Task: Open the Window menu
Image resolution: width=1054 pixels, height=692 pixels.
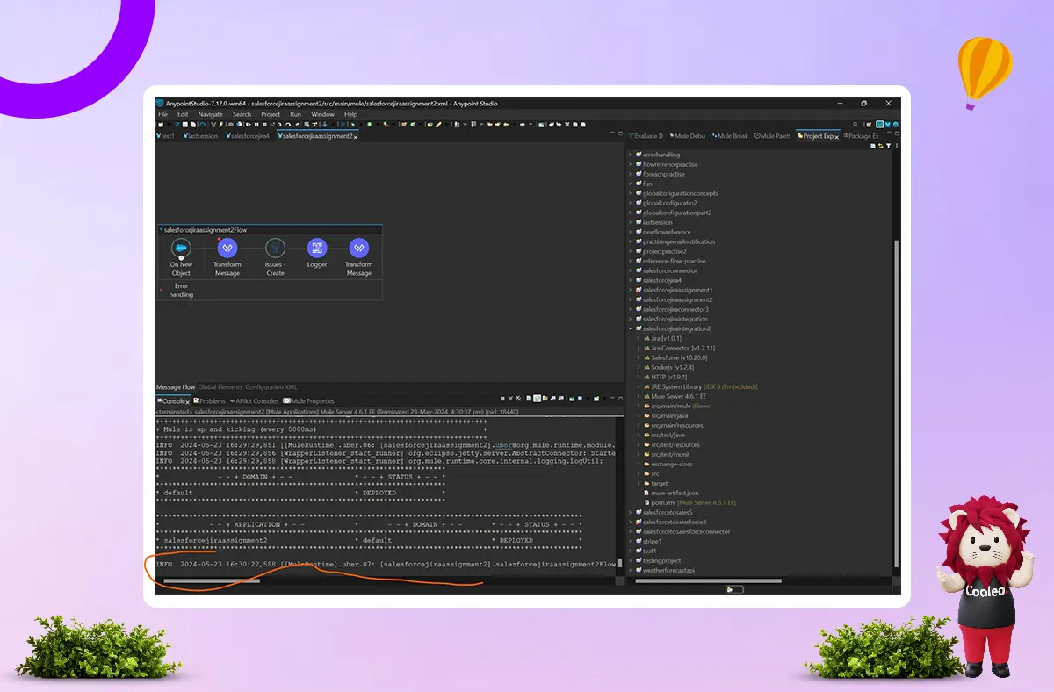Action: click(x=322, y=114)
